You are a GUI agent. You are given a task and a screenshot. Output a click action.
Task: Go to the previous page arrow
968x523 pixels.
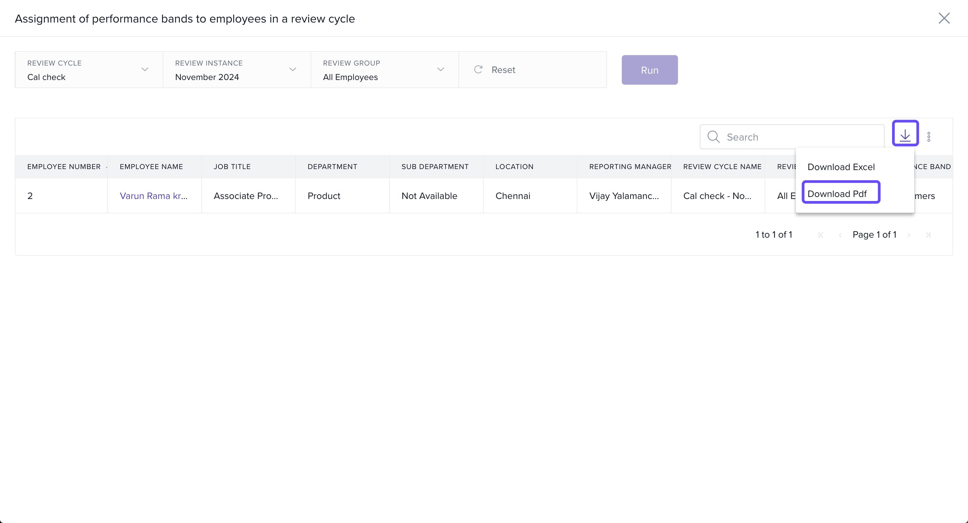pyautogui.click(x=840, y=235)
